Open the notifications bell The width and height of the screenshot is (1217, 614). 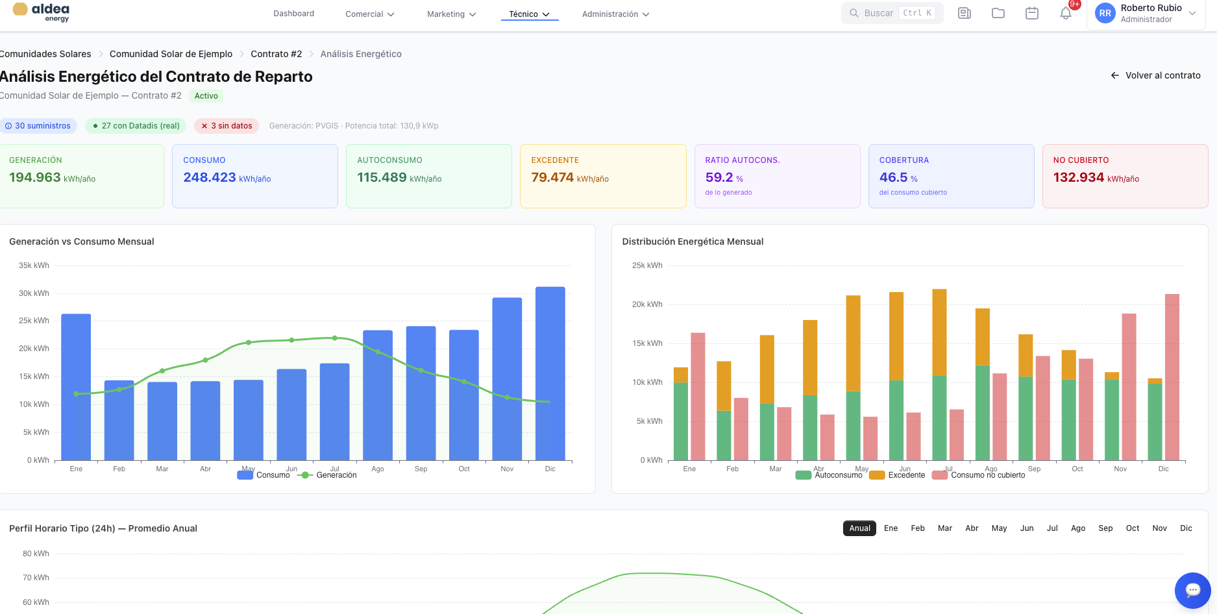coord(1066,13)
